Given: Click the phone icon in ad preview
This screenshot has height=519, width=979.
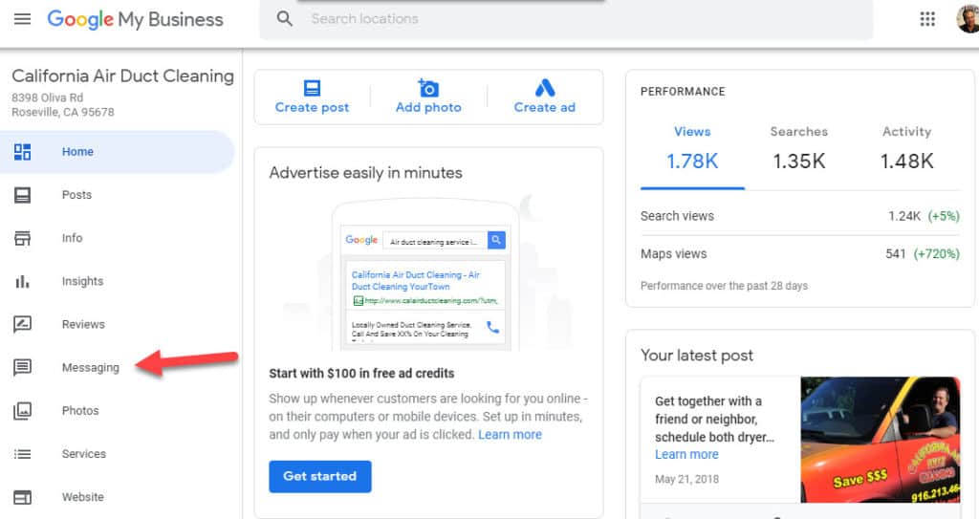Looking at the screenshot, I should 492,327.
